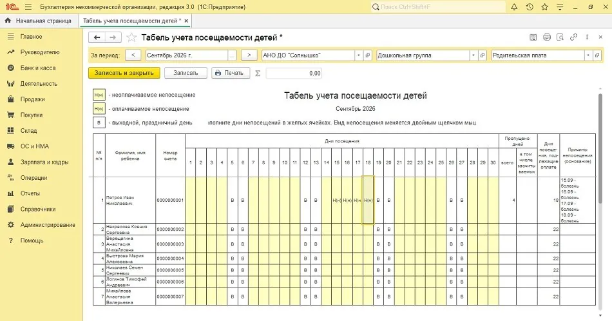This screenshot has height=321, width=612.
Task: Open the Администрирование section
Action: (x=48, y=224)
